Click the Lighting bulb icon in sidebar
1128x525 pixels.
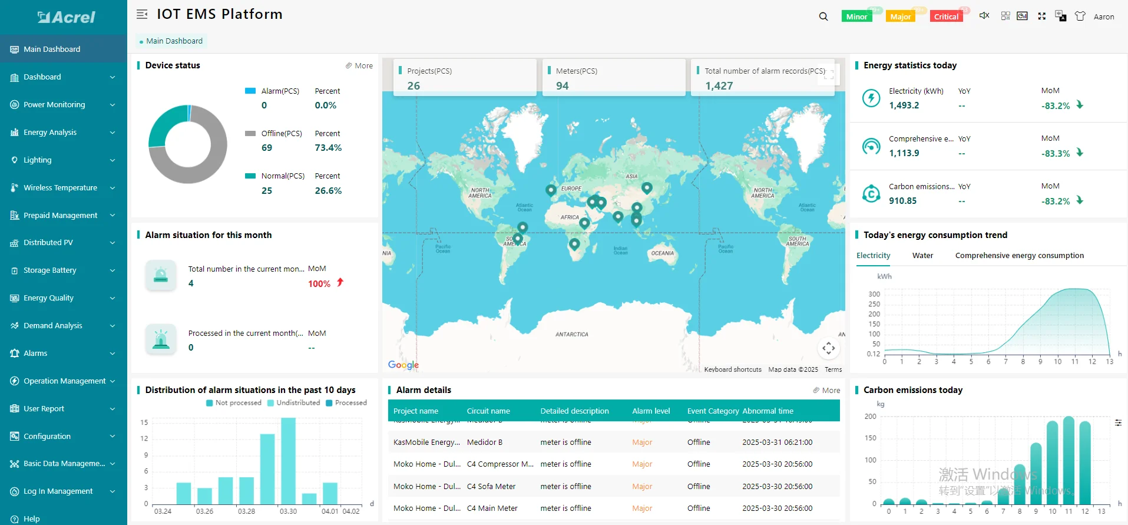point(15,160)
